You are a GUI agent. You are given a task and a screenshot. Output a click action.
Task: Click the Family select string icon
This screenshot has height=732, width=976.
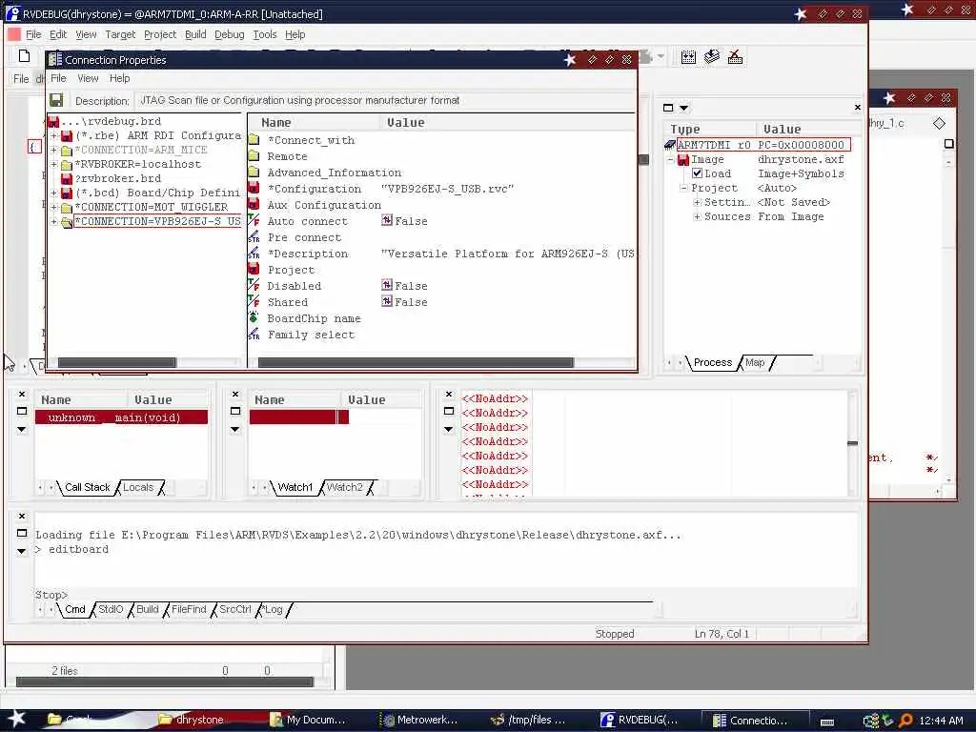254,334
